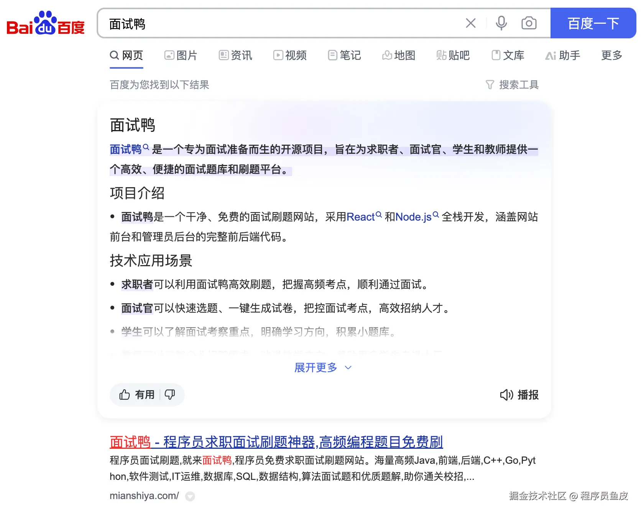Switch to the 地图 tab
This screenshot has height=514, width=641.
tap(399, 56)
